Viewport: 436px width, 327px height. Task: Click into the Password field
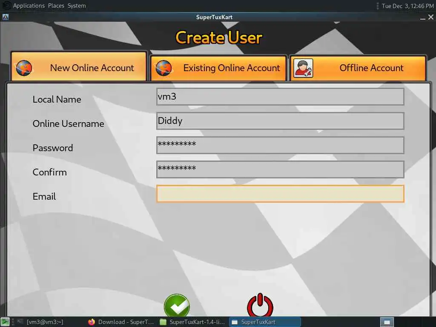(280, 145)
